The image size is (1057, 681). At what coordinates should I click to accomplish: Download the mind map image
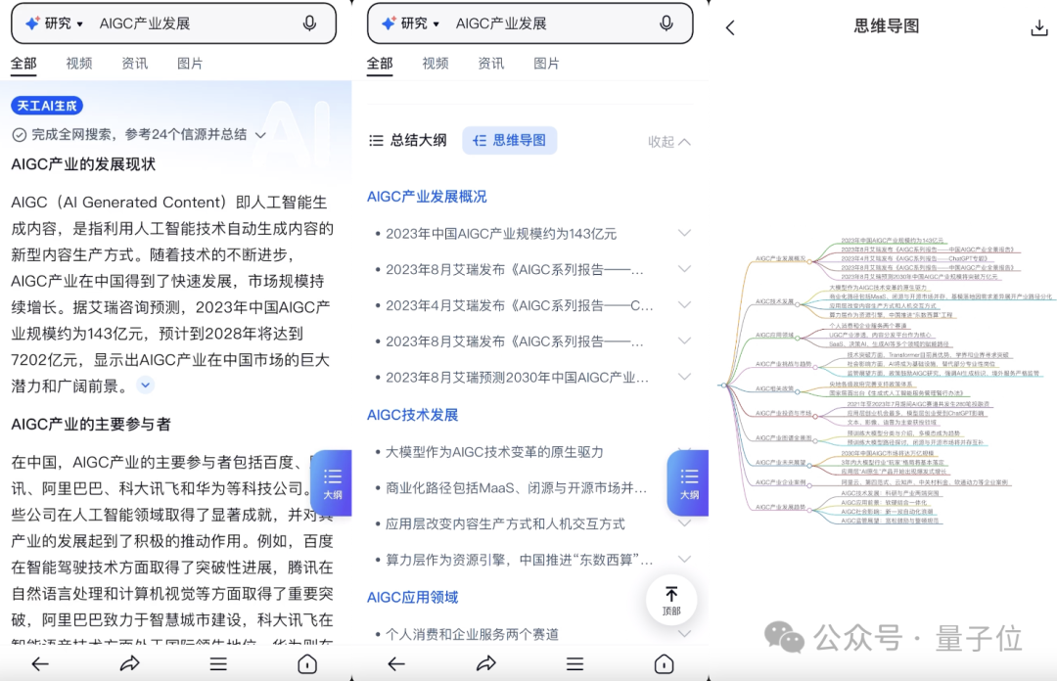click(1038, 27)
